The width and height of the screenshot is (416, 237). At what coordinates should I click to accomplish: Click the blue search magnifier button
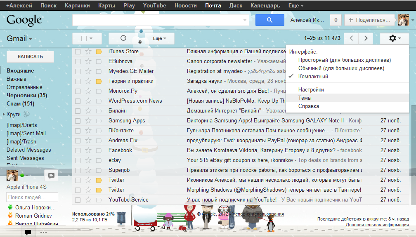coord(269,20)
